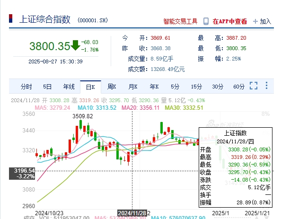
Task: Click the 2024/11/28 date marker on axis
Action: click(x=132, y=213)
